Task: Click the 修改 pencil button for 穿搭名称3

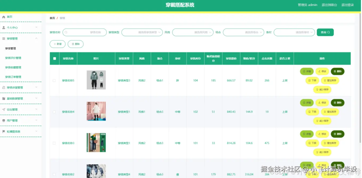Action: tap(322, 134)
